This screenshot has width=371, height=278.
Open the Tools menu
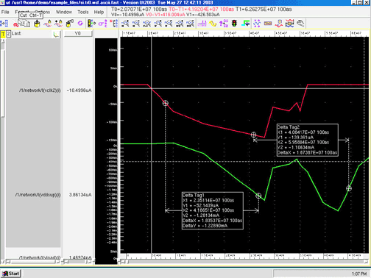pyautogui.click(x=83, y=12)
